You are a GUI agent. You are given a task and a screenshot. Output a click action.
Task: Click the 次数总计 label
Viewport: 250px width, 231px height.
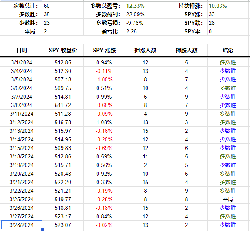point(26,6)
